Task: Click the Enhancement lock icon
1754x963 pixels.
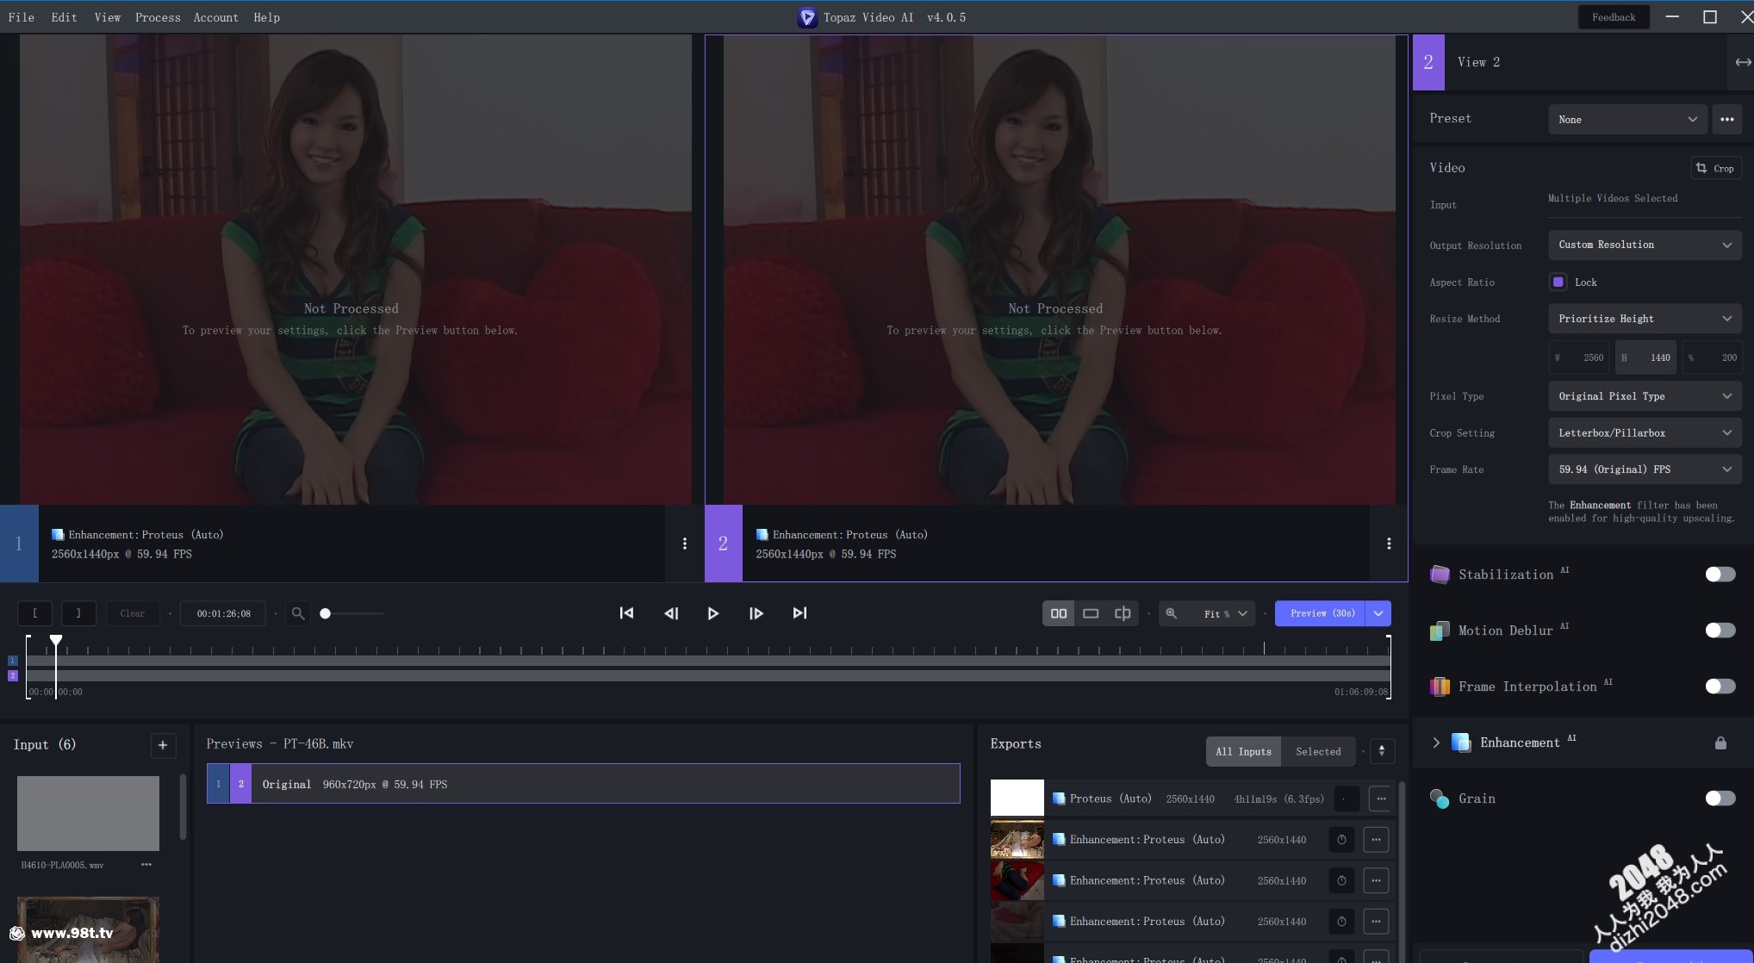Action: coord(1720,743)
